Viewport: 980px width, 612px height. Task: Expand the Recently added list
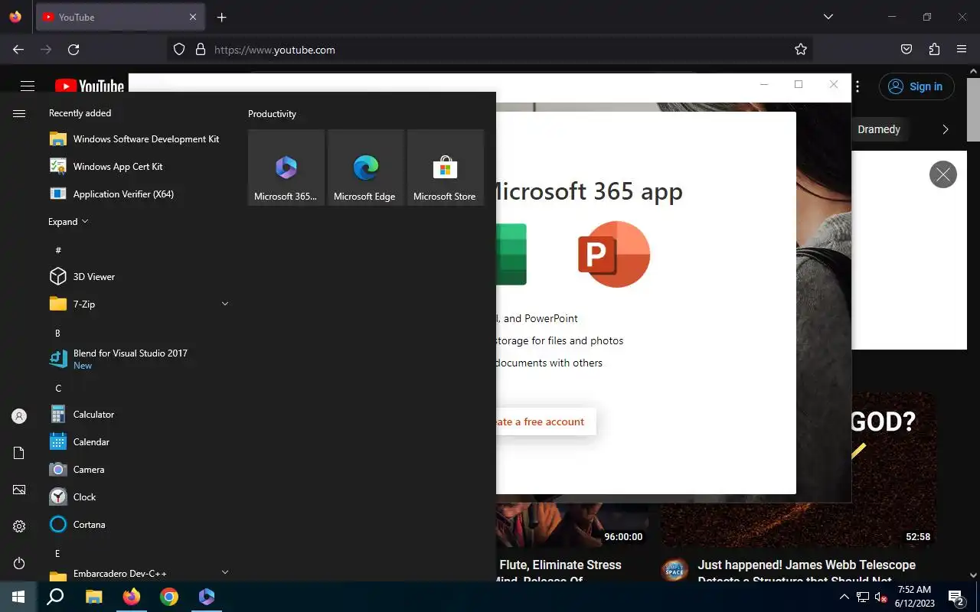(x=68, y=222)
